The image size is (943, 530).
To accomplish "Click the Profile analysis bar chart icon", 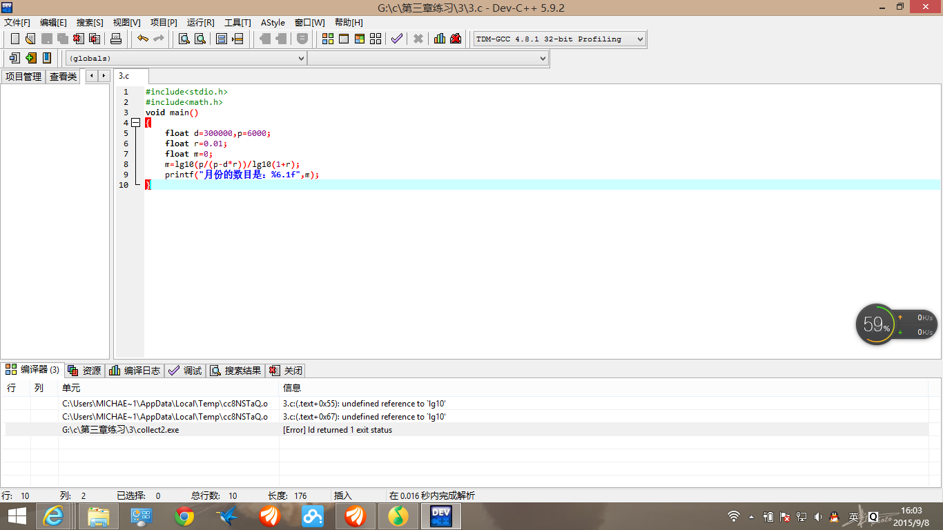I will 440,39.
